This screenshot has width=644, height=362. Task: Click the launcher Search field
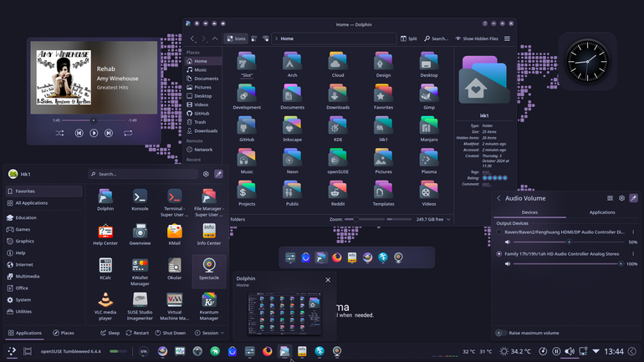click(143, 174)
